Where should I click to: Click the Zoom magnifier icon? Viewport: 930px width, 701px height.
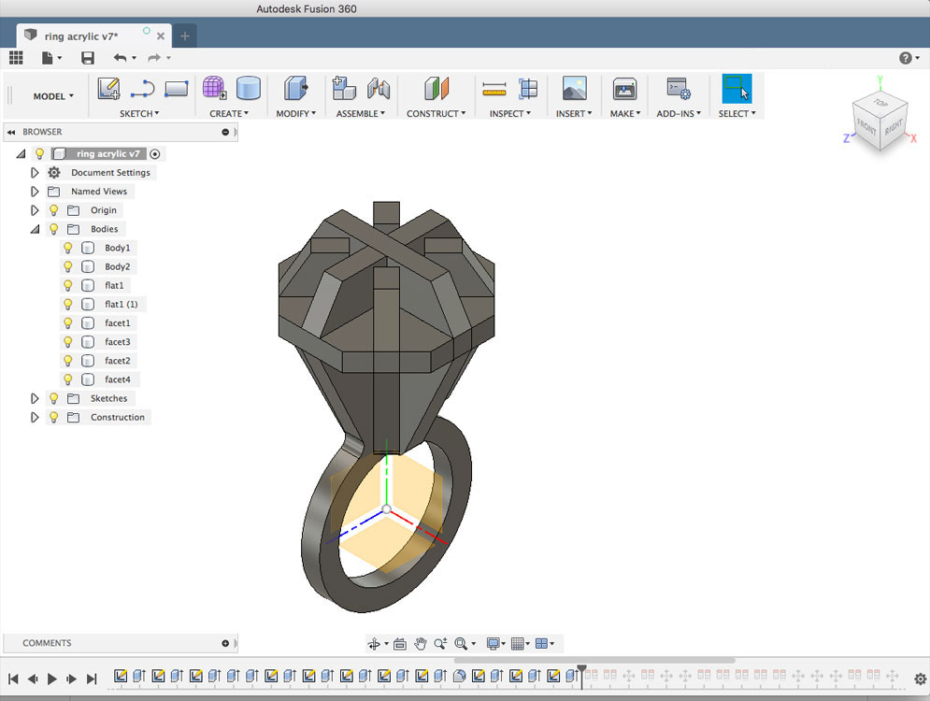click(440, 643)
